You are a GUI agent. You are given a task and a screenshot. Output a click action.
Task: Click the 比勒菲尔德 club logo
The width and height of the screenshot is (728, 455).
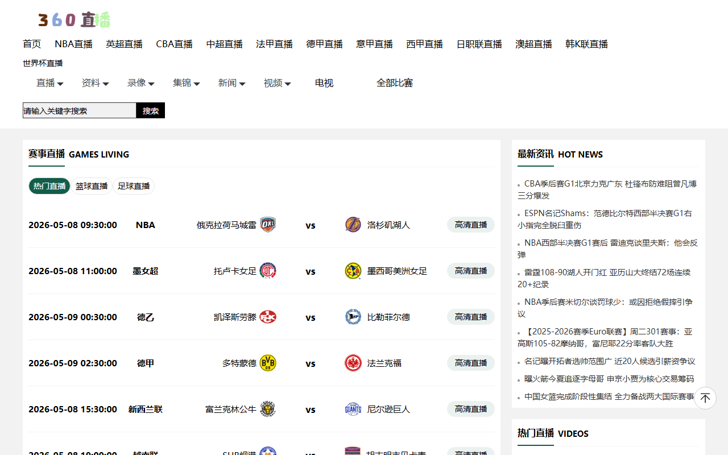point(353,317)
